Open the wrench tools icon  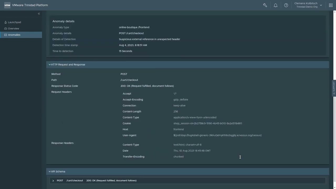pyautogui.click(x=265, y=5)
